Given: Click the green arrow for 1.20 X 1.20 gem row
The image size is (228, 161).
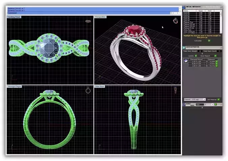Looking at the screenshot, I should click(217, 61).
